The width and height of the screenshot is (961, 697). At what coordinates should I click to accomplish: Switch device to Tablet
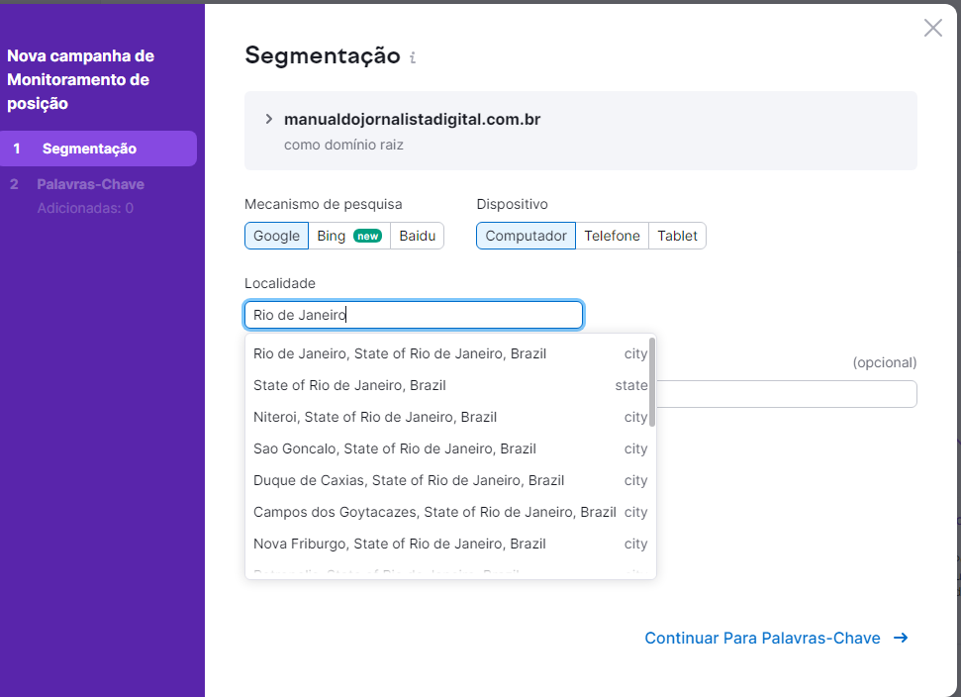(x=677, y=236)
